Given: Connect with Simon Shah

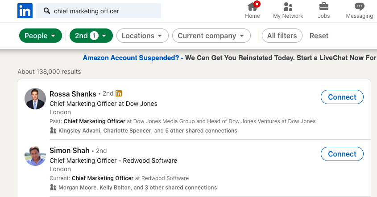Looking at the screenshot, I should (342, 154).
